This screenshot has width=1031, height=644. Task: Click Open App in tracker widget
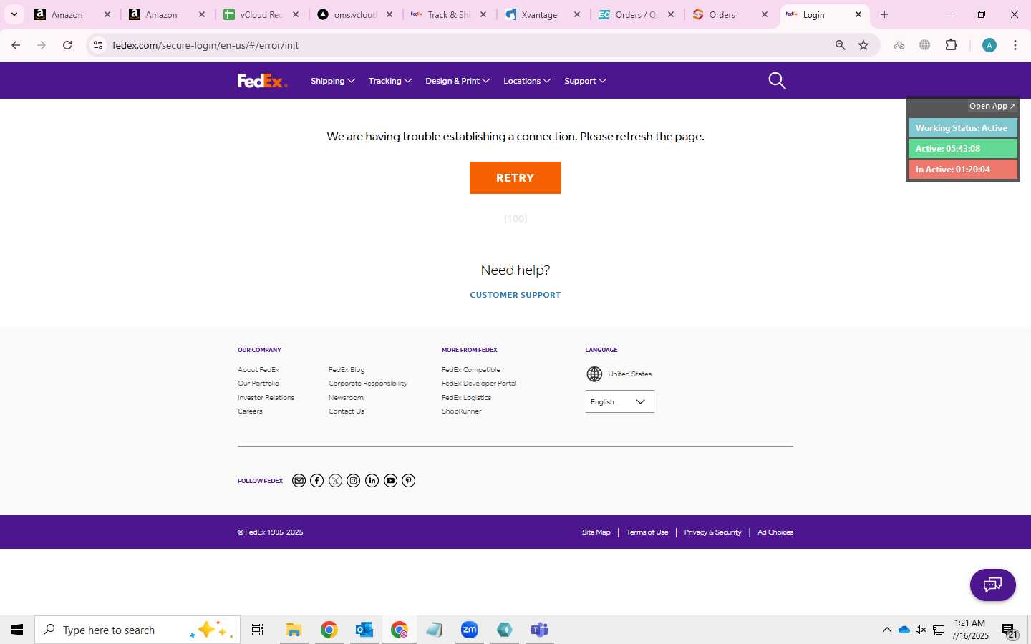pos(992,106)
